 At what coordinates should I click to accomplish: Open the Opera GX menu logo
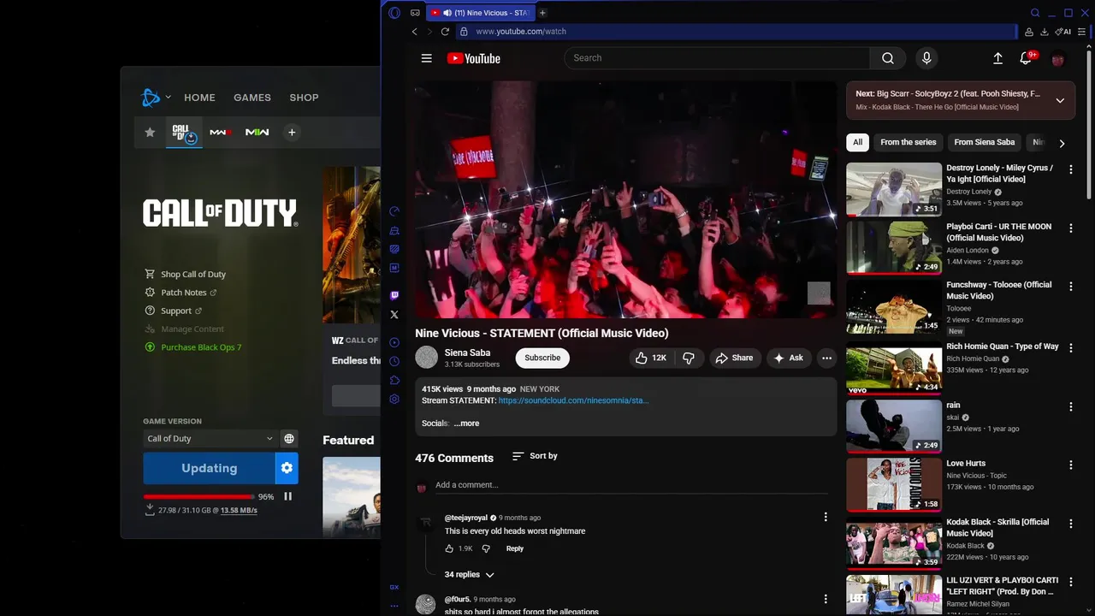(394, 13)
